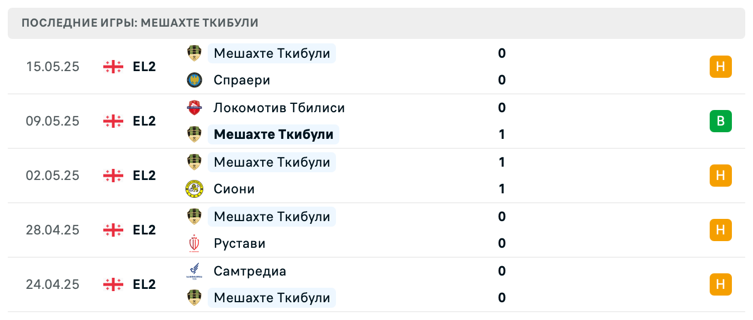Click the bolded Мешахте Ткибули name

click(x=273, y=134)
